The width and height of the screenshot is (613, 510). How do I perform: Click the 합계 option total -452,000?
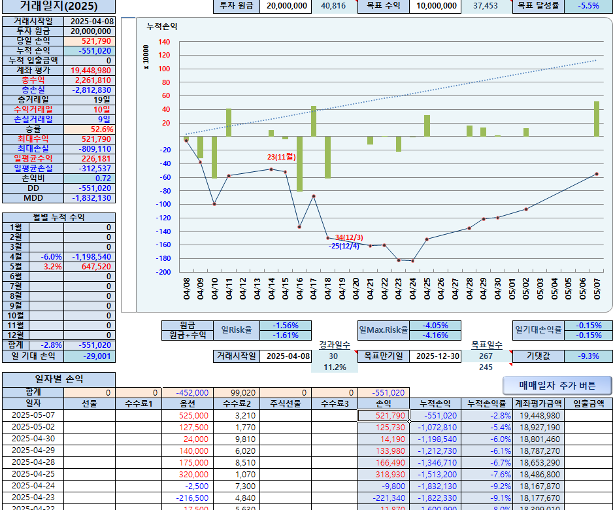pyautogui.click(x=188, y=393)
